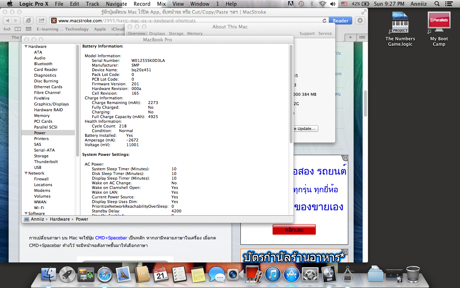Screen dimensions: 460x288
Task: Open the Reading List glasses icon
Action: [7, 29]
